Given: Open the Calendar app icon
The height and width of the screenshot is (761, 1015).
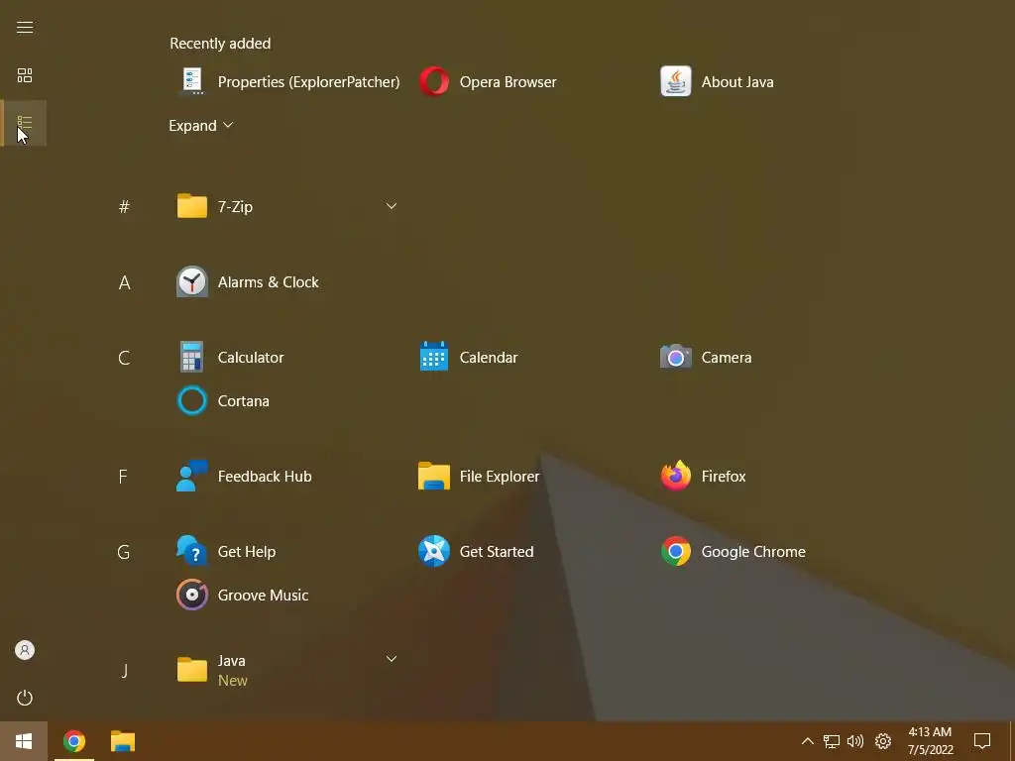Looking at the screenshot, I should pyautogui.click(x=434, y=357).
